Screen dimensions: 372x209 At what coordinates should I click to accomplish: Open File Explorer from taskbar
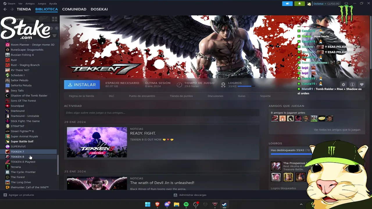[x=176, y=204]
